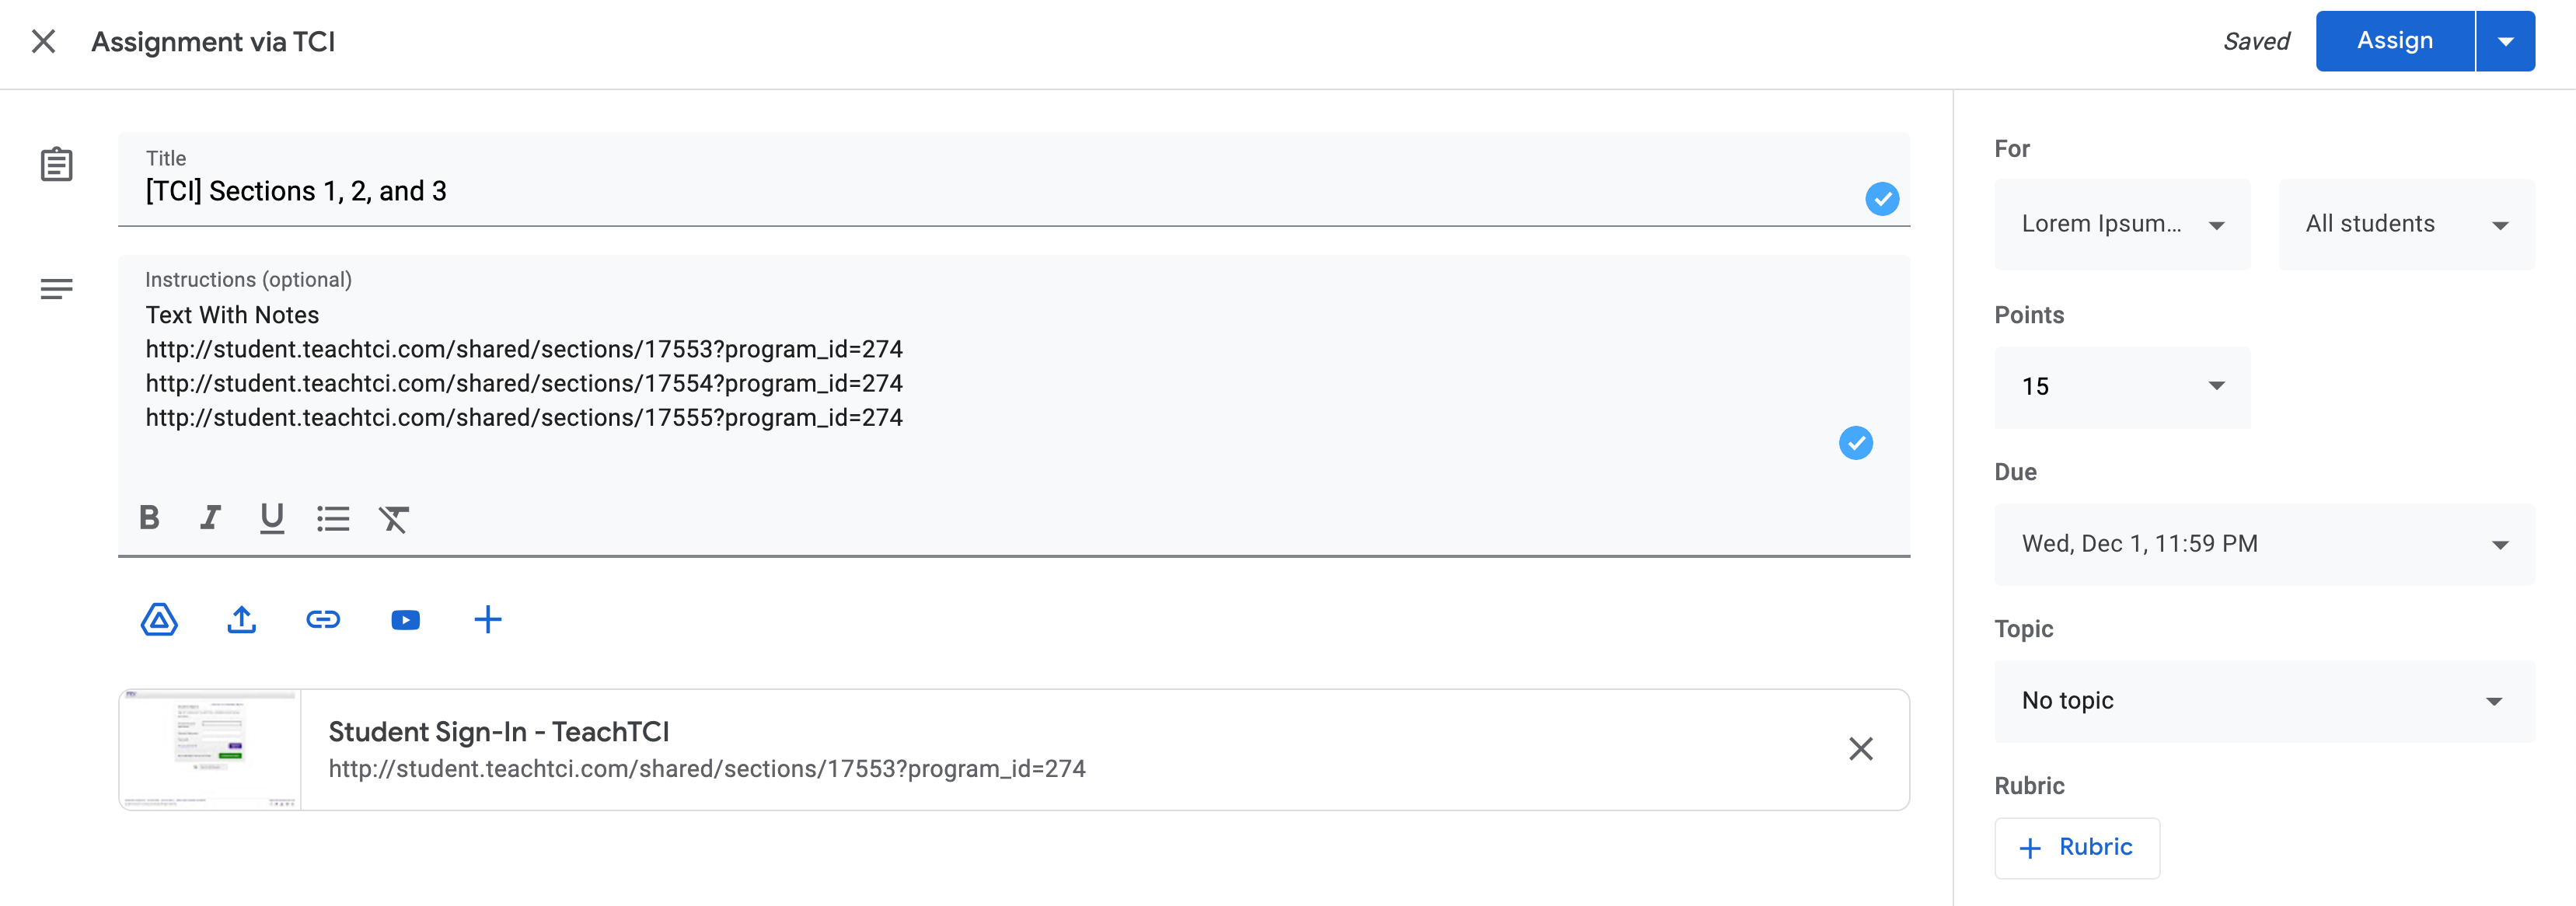Open the All students dropdown

[x=2406, y=224]
